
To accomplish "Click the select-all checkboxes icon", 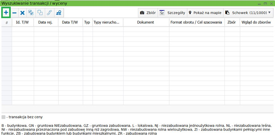I will tap(31, 13).
